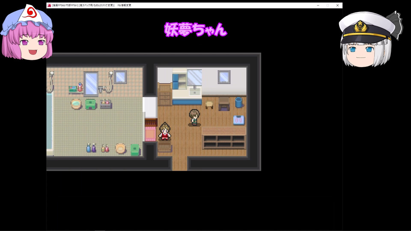This screenshot has height=231, width=411.
Task: Click the red app icon in title bar
Action: [x=49, y=5]
